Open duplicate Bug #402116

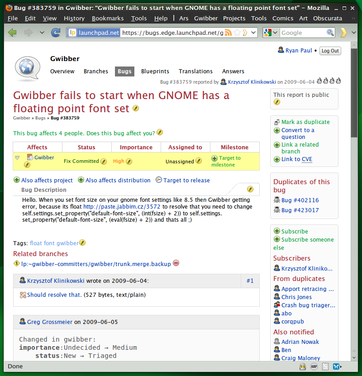(300, 200)
